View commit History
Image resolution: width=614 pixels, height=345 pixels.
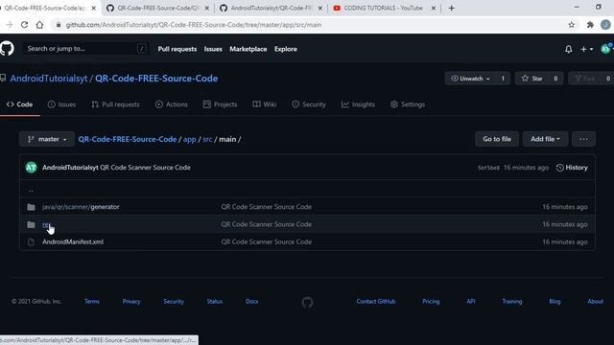click(572, 168)
